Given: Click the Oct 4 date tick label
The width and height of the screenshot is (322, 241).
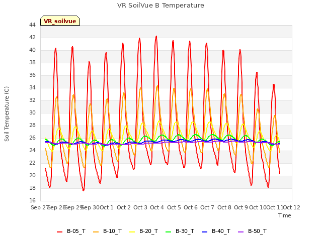Looking at the screenshot, I should tap(157, 207).
